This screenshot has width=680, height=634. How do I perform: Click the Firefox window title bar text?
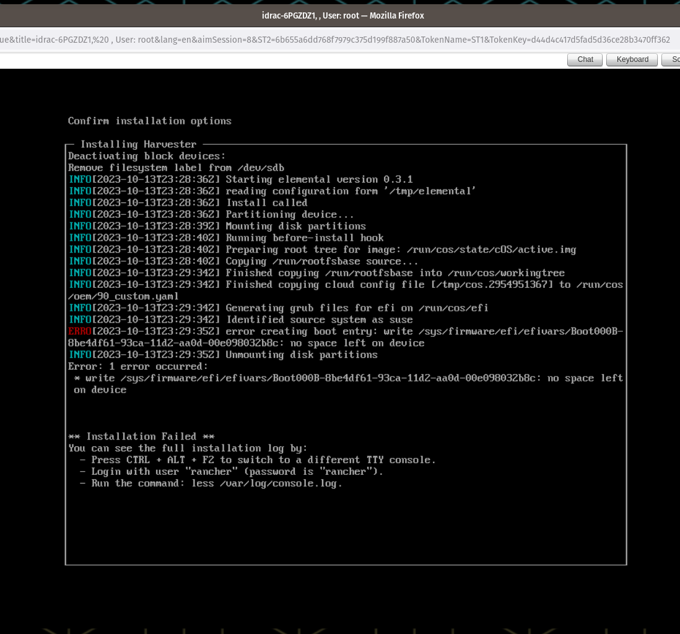[343, 15]
